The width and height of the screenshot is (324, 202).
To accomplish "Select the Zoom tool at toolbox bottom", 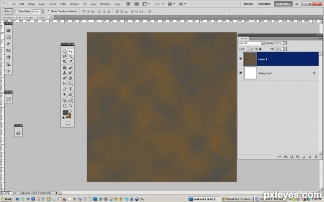I will [70, 106].
